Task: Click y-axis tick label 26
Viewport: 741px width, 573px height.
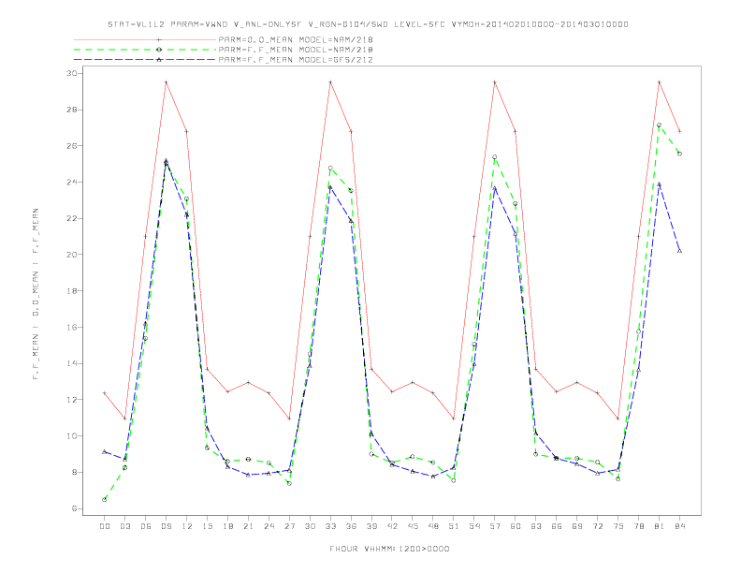Action: coord(72,146)
